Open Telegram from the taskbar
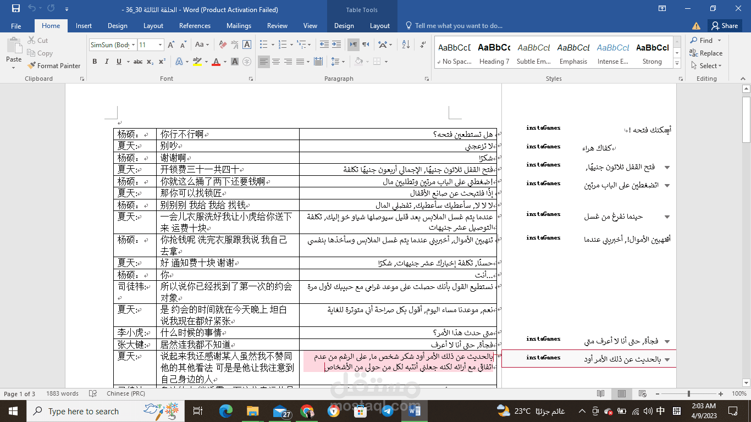751x422 pixels. click(386, 411)
